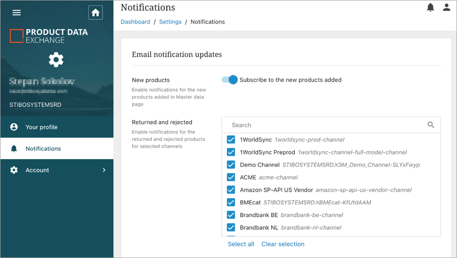Image resolution: width=457 pixels, height=258 pixels.
Task: Uncheck the 1WorldSync channel checkbox
Action: click(x=231, y=140)
